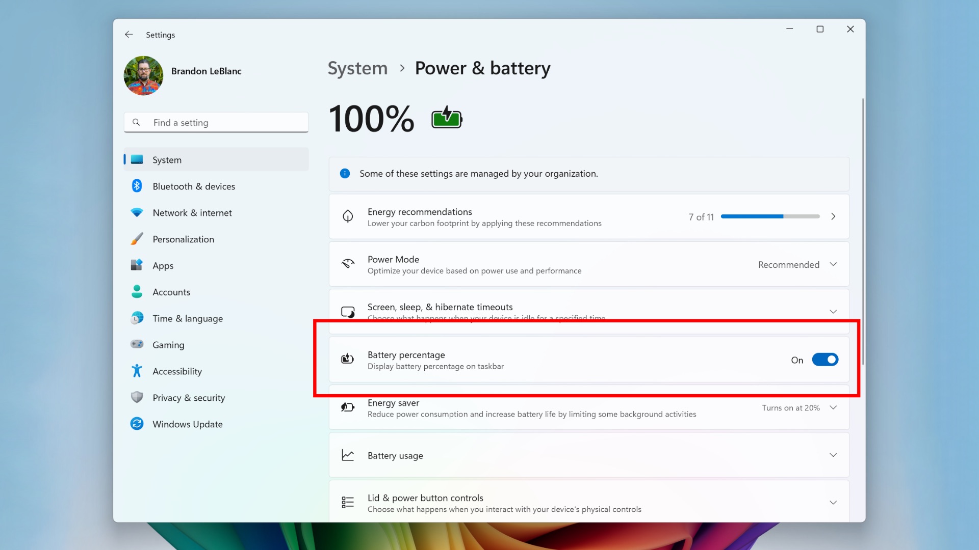Click the Personalization paintbrush icon
This screenshot has height=550, width=979.
coord(137,239)
